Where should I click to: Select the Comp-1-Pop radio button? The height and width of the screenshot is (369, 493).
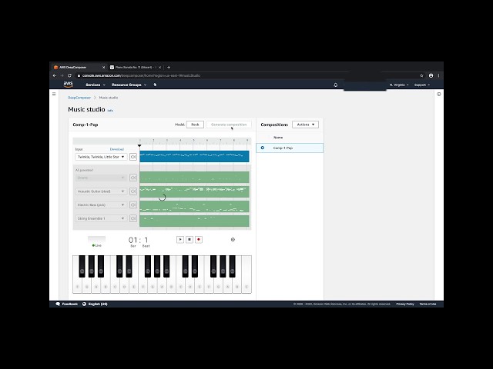point(263,148)
